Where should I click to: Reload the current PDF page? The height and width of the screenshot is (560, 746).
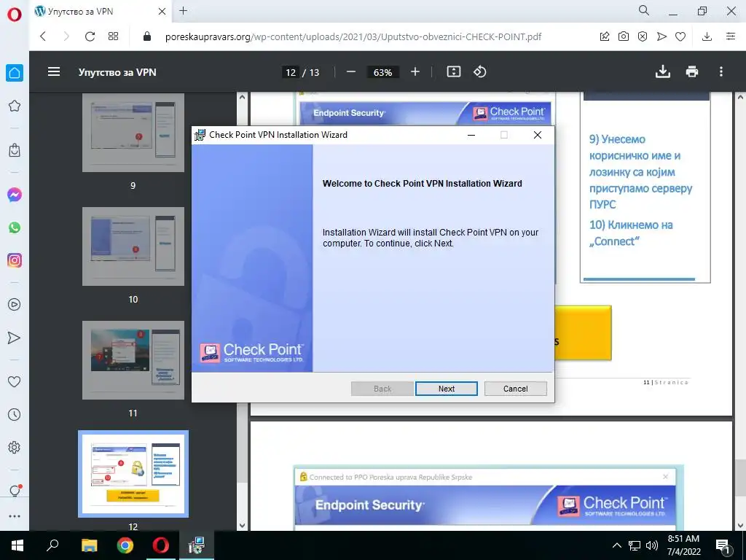pos(90,36)
